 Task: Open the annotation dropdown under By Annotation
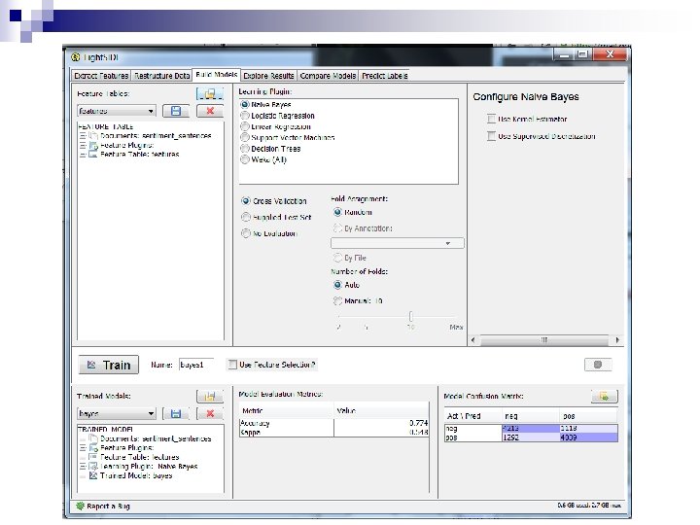click(x=398, y=243)
